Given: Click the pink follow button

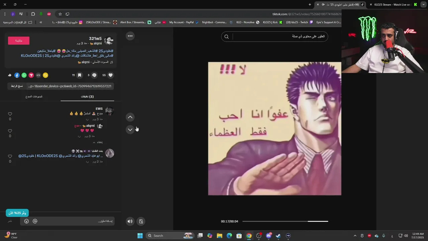Looking at the screenshot, I should coord(19,41).
